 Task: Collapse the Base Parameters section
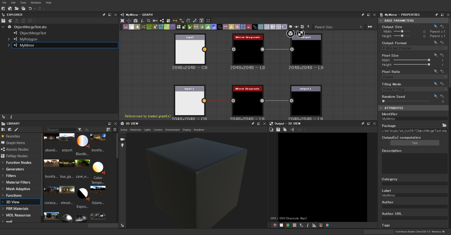coord(381,21)
